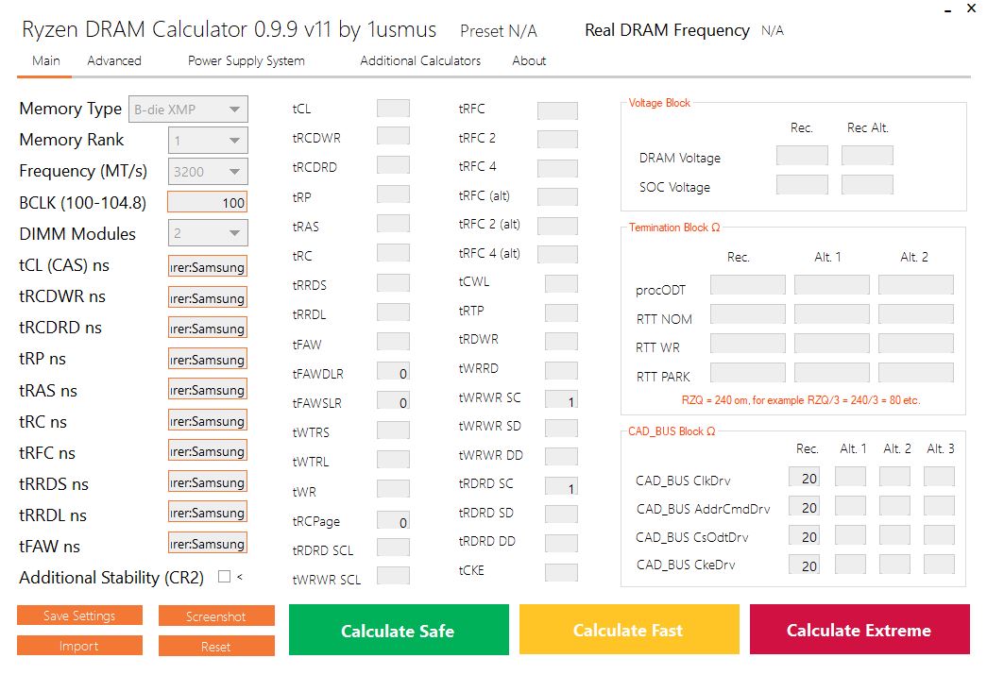Click the SOC Voltage Rec Alt. field
The image size is (987, 675).
pyautogui.click(x=867, y=185)
